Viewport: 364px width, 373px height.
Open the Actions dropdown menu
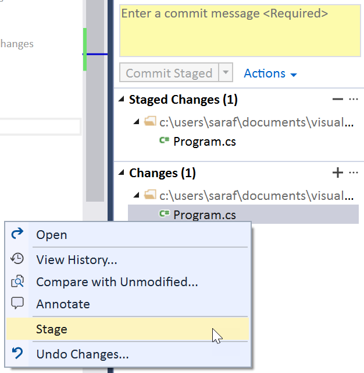point(270,73)
